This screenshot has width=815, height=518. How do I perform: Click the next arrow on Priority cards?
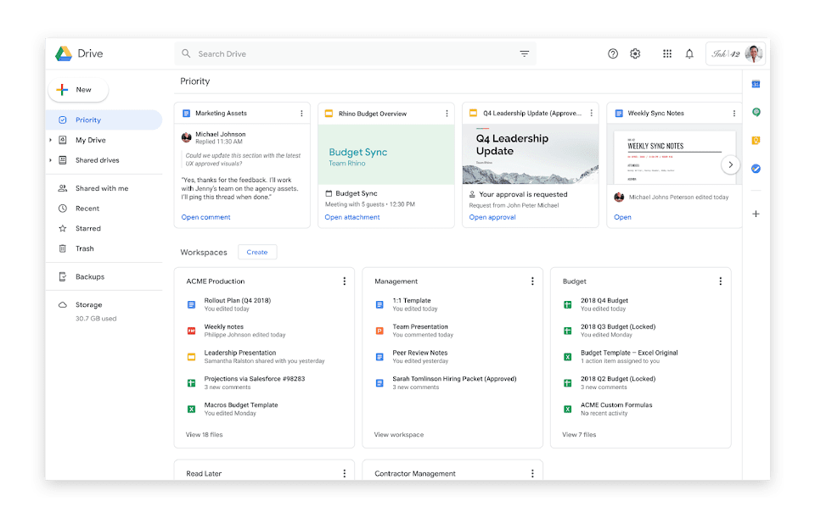[x=730, y=165]
